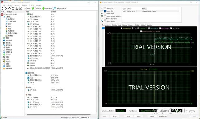Click the Clear button in stability test
200x119 pixels.
(128, 117)
